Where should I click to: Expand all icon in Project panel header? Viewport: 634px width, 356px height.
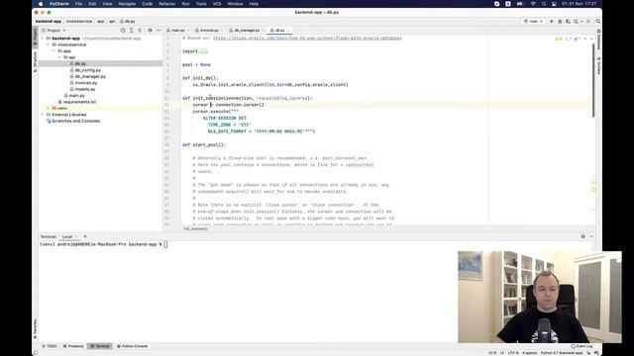click(131, 31)
